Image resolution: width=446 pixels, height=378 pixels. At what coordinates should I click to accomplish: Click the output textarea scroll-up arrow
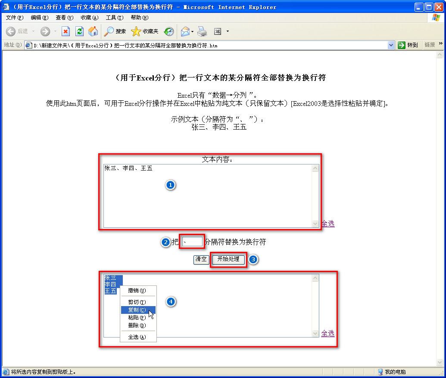point(315,278)
